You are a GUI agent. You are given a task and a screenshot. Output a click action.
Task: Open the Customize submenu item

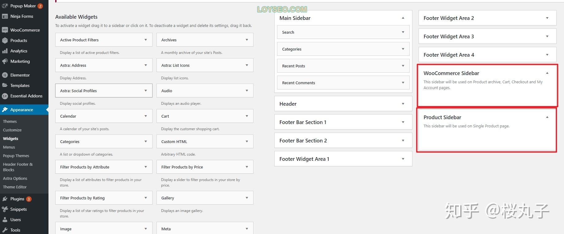12,130
